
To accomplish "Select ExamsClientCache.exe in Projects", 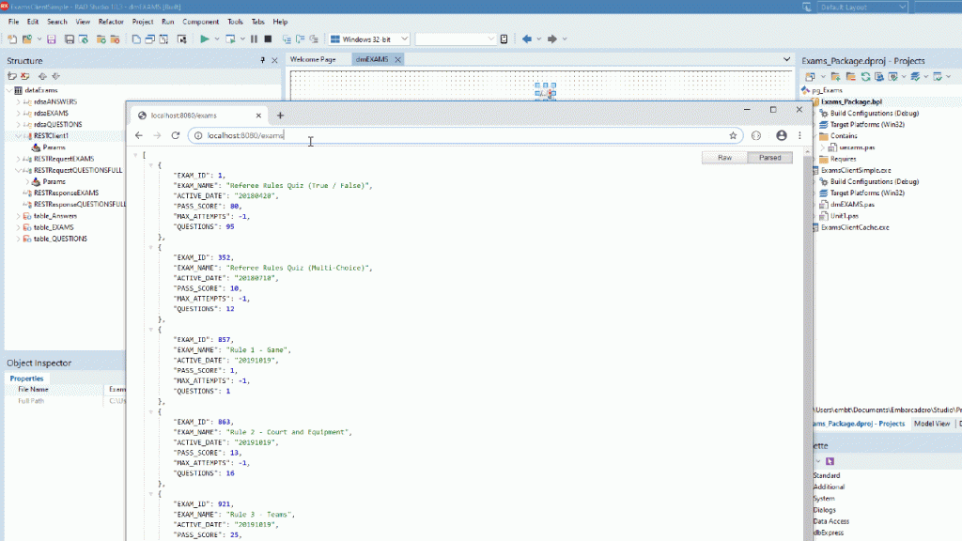I will [x=855, y=227].
